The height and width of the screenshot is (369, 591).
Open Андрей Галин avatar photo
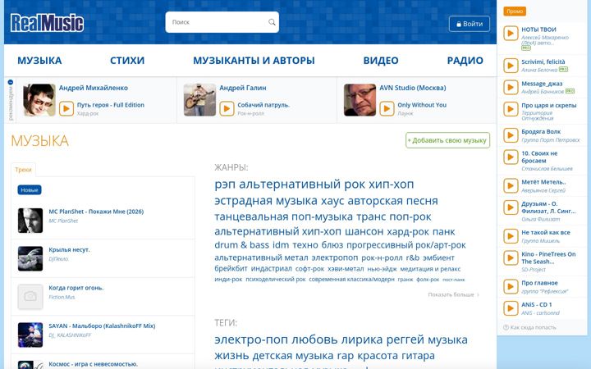199,100
